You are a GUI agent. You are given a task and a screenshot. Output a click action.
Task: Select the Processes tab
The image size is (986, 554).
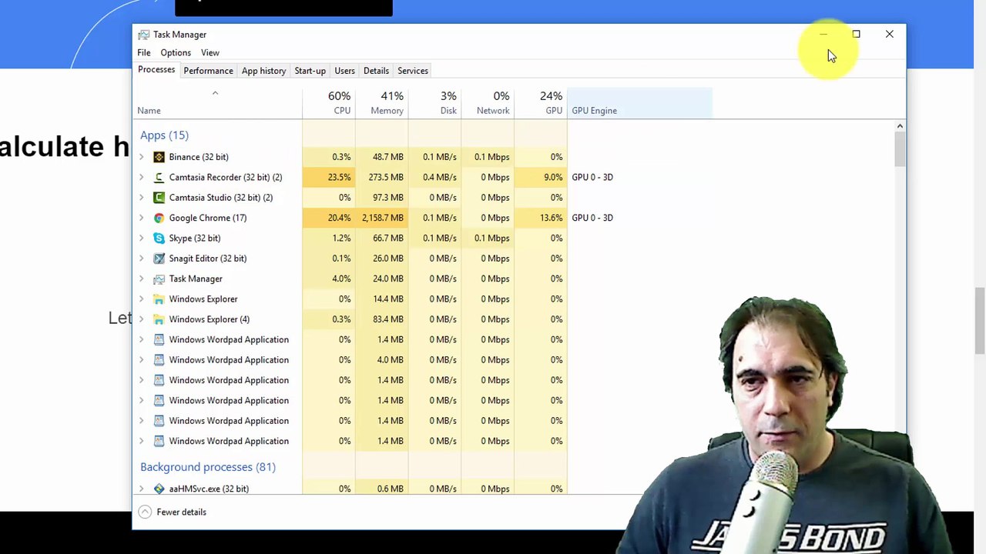click(156, 70)
